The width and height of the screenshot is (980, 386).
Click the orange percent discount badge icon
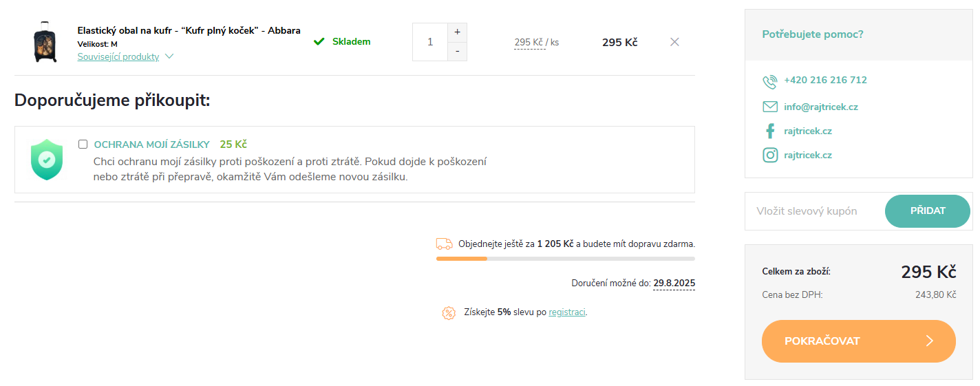448,313
